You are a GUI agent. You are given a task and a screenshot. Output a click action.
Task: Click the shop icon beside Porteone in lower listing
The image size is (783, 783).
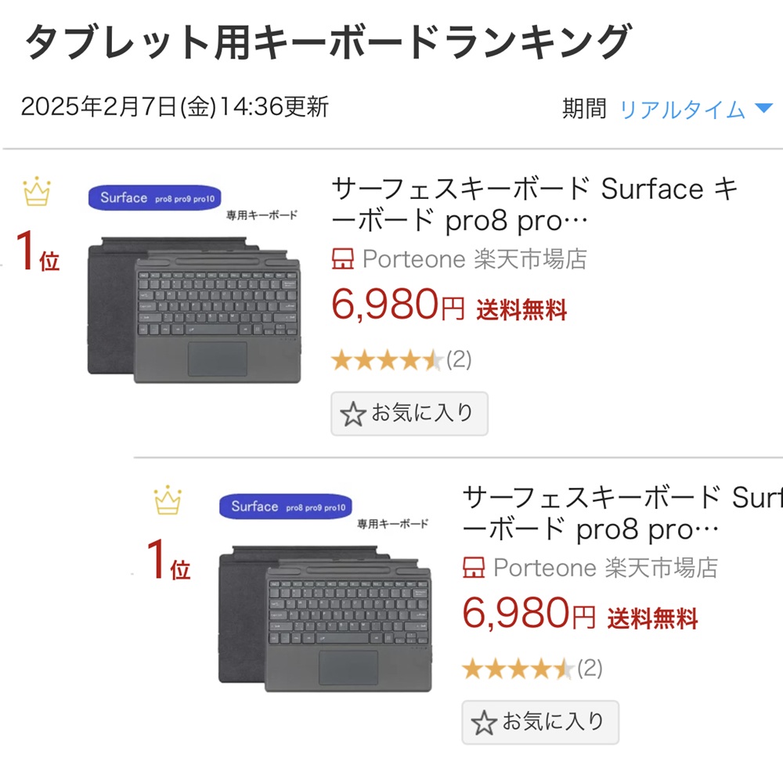[x=474, y=568]
